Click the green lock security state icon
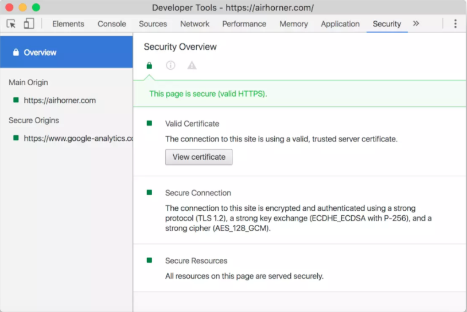The height and width of the screenshot is (312, 467). click(149, 65)
